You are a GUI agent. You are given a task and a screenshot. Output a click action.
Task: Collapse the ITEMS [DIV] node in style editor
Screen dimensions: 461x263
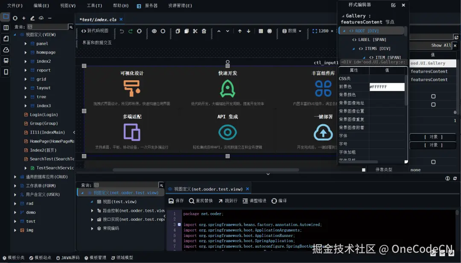click(354, 49)
